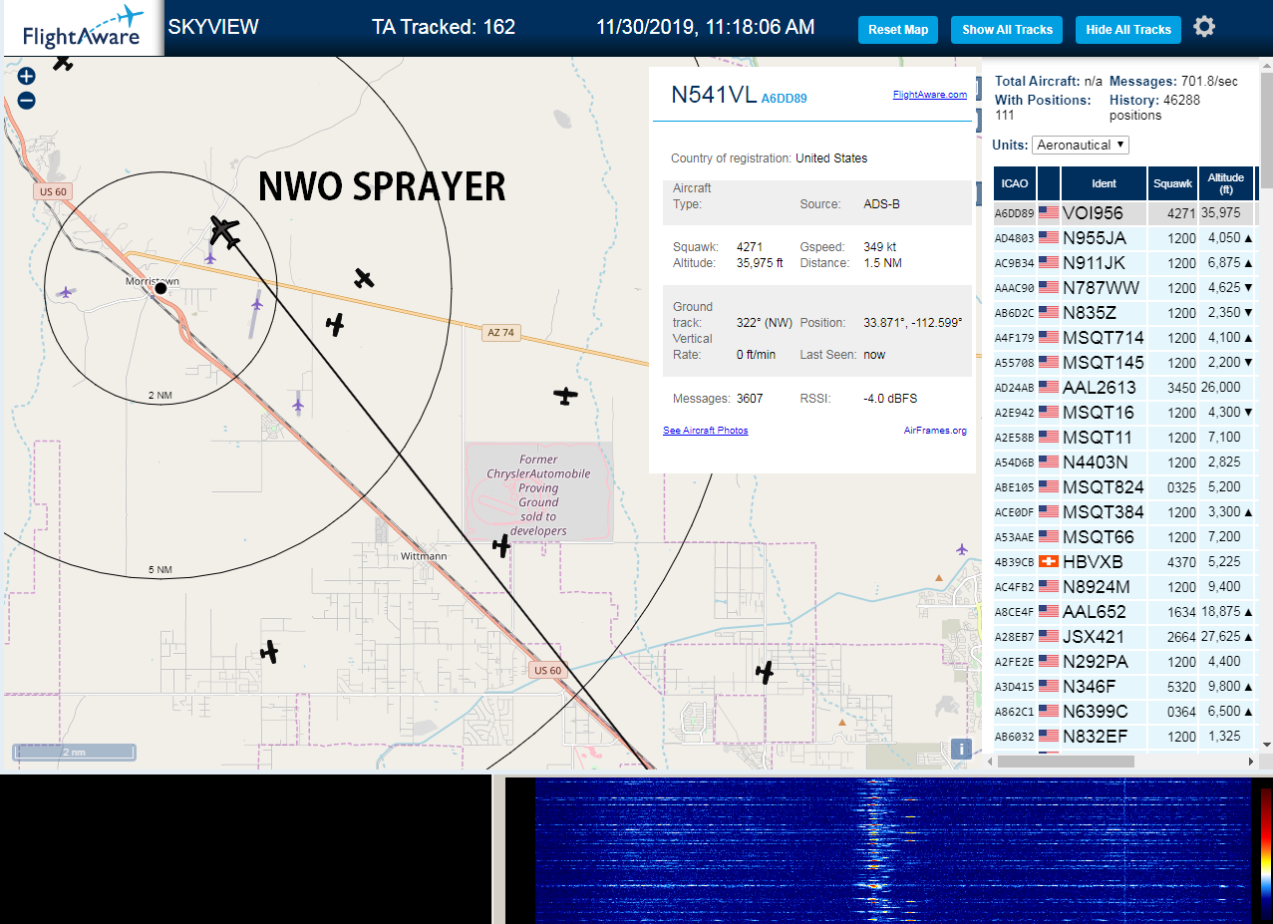This screenshot has height=924, width=1273.
Task: Select the purple aircraft west of Morristown
Action: click(66, 292)
